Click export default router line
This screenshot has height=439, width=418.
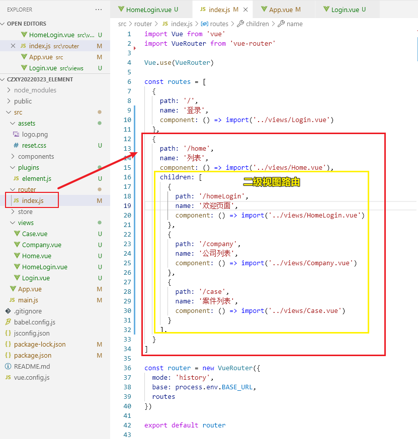click(185, 425)
